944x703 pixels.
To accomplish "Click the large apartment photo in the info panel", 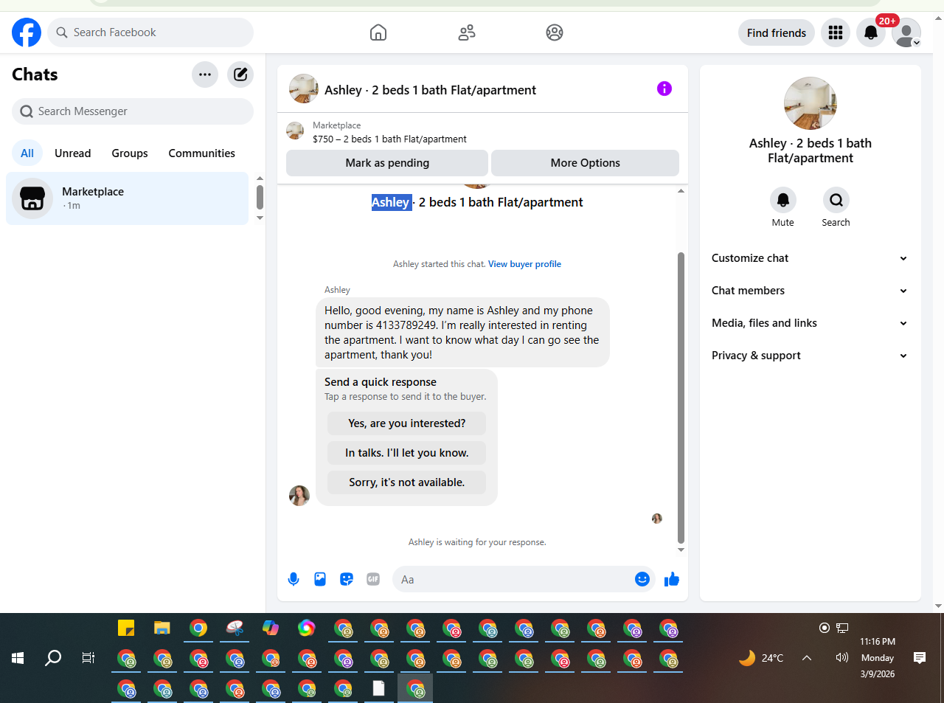I will click(x=811, y=103).
